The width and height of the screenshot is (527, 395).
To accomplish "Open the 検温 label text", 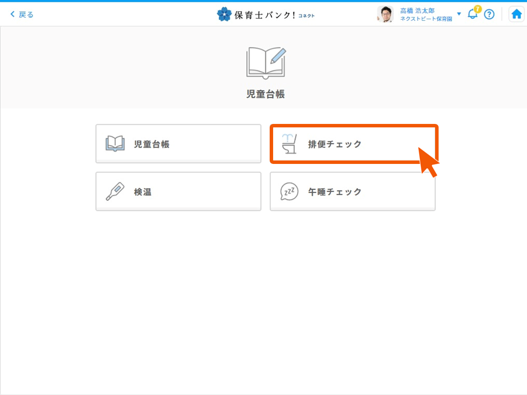I will tap(143, 192).
